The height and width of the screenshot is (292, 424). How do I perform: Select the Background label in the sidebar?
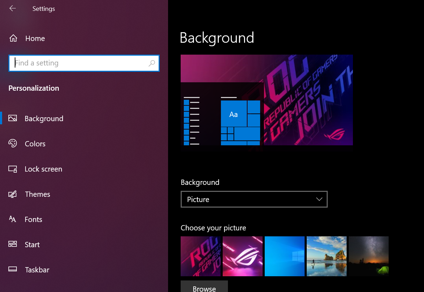(x=44, y=119)
